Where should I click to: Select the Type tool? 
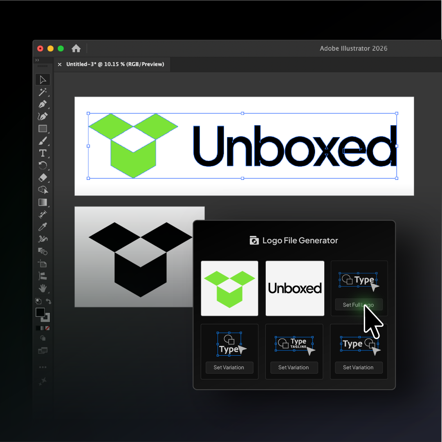[43, 153]
